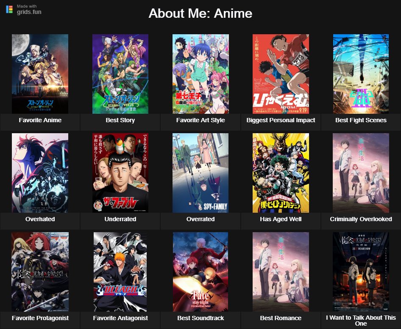Click the About Me: Anime title
The image size is (401, 329).
[x=200, y=13]
